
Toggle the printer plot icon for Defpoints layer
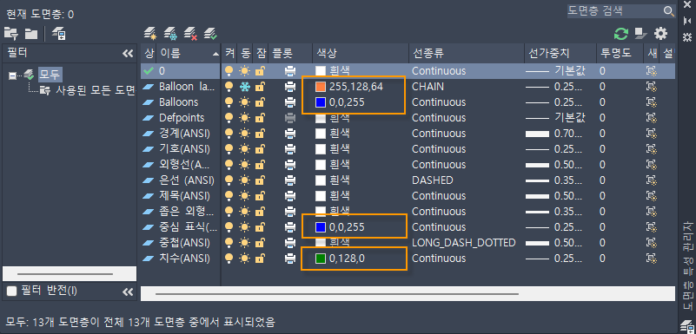(290, 118)
